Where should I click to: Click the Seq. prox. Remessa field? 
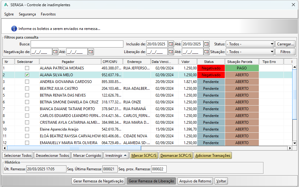click(159, 169)
